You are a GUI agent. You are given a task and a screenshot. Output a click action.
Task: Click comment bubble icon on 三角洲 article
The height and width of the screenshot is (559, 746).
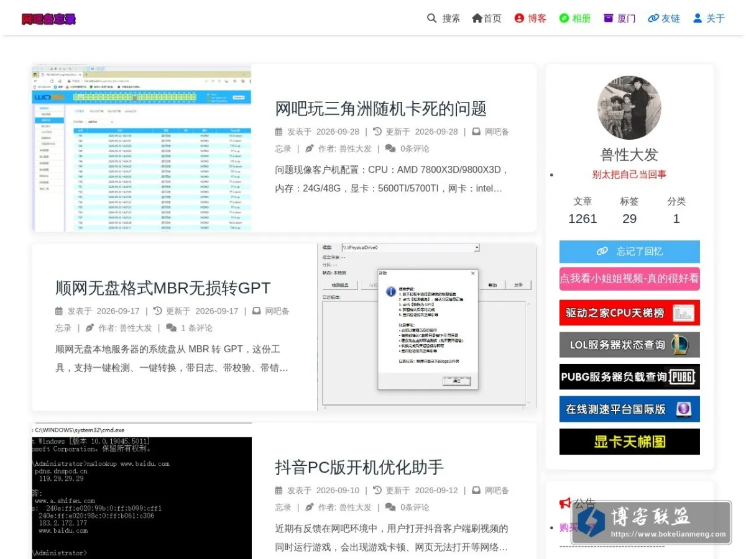point(390,148)
